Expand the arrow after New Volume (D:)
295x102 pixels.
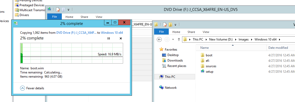pos(236,39)
